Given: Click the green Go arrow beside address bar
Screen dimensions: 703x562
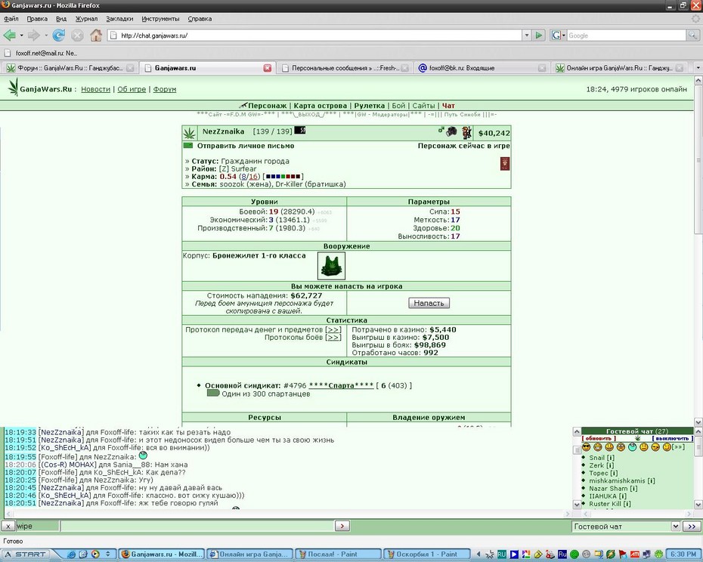Looking at the screenshot, I should point(539,35).
